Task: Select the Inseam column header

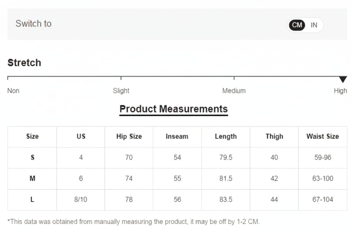Action: [177, 137]
